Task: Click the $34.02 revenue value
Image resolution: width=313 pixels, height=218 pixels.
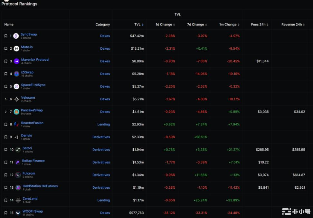Action: pos(299,112)
